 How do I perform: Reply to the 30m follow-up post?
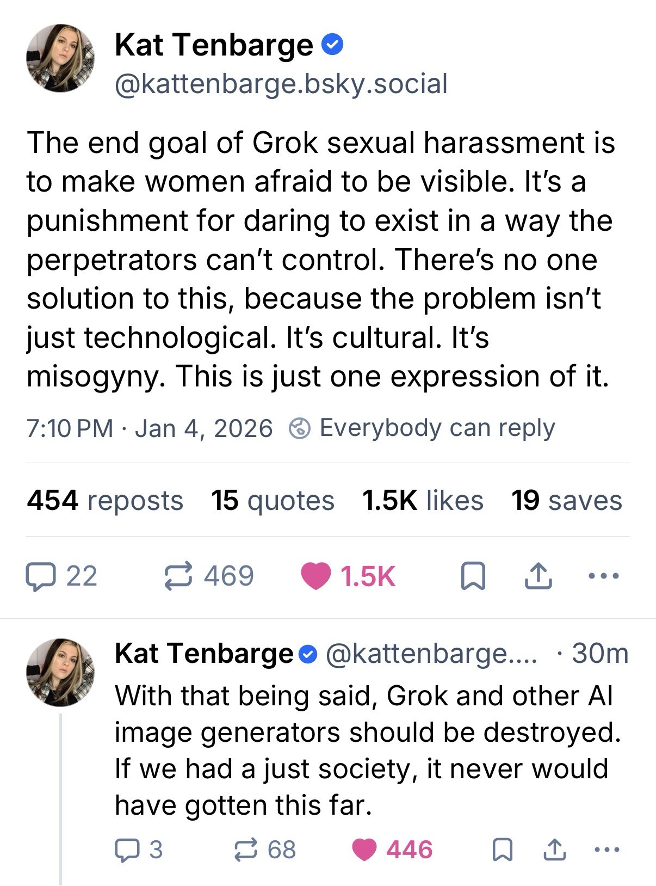tap(126, 850)
